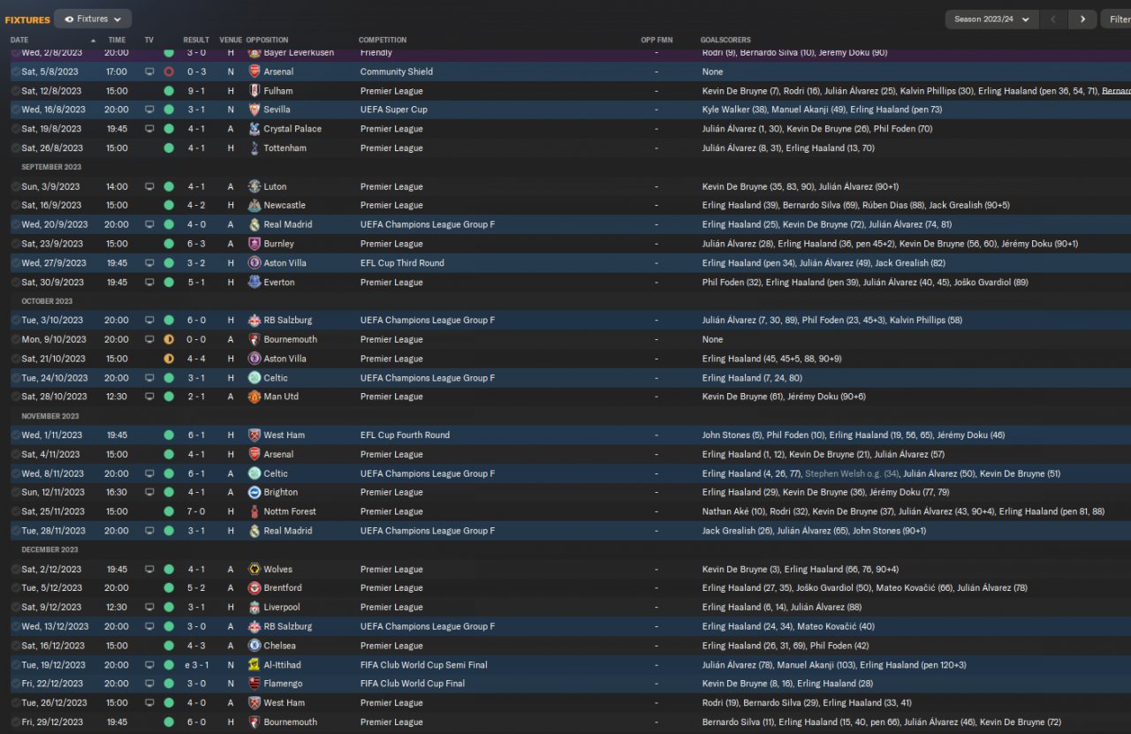The height and width of the screenshot is (734, 1131).
Task: Click the EFL Cup Third Round competition text
Action: [x=402, y=263]
